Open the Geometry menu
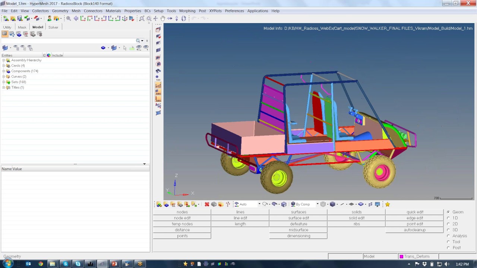 [60, 11]
